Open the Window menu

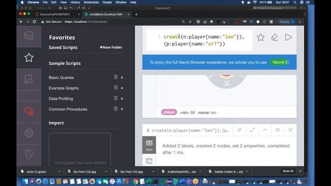point(121,2)
